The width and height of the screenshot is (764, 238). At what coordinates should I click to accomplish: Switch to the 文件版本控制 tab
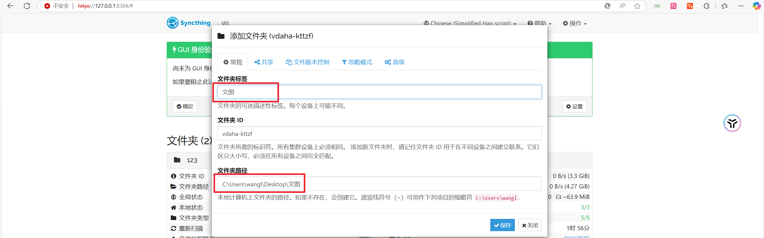point(307,62)
